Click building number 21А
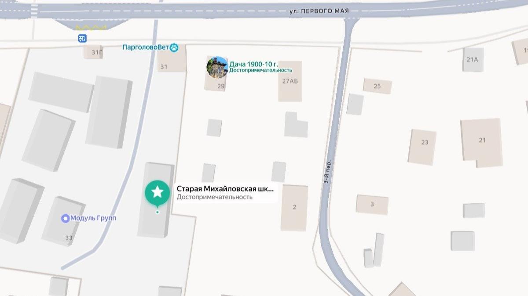The image size is (528, 296). coord(472,59)
